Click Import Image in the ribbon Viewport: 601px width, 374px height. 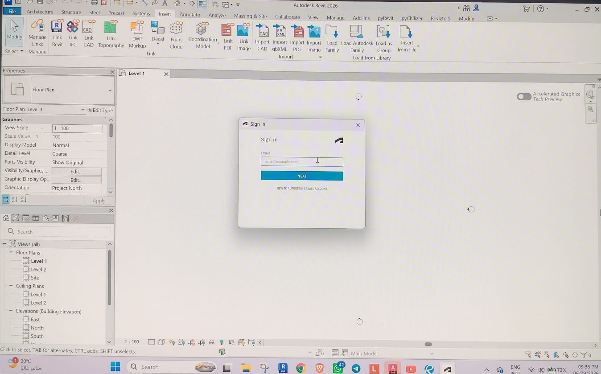(314, 37)
